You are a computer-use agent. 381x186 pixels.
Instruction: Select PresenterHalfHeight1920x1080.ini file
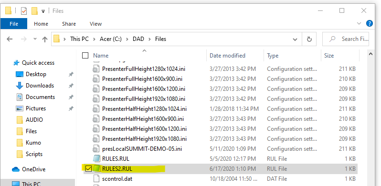[144, 139]
